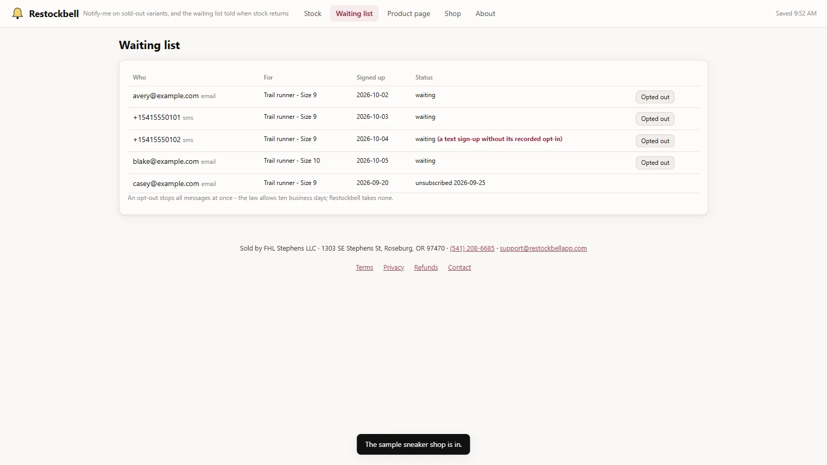
Task: Select blake@example.com entry
Action: (165, 161)
